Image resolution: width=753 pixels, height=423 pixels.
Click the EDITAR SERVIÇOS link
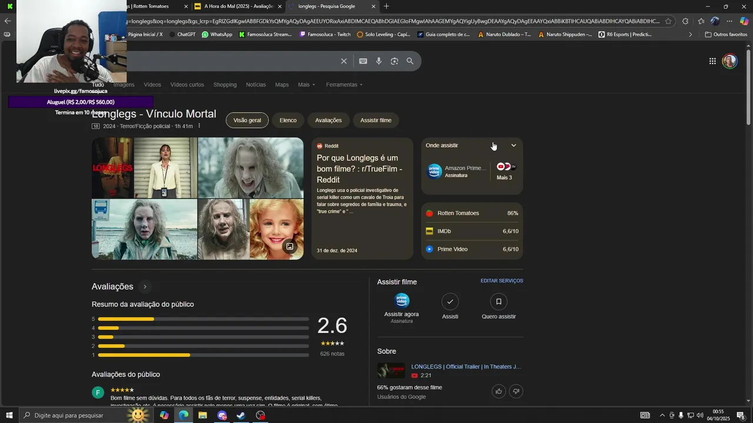tap(502, 281)
